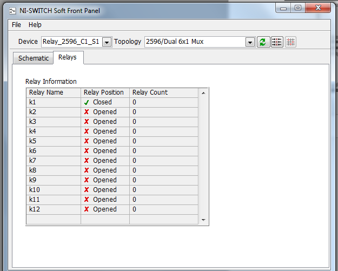Click the relay count value for k7
This screenshot has width=338, height=271.
coord(134,161)
